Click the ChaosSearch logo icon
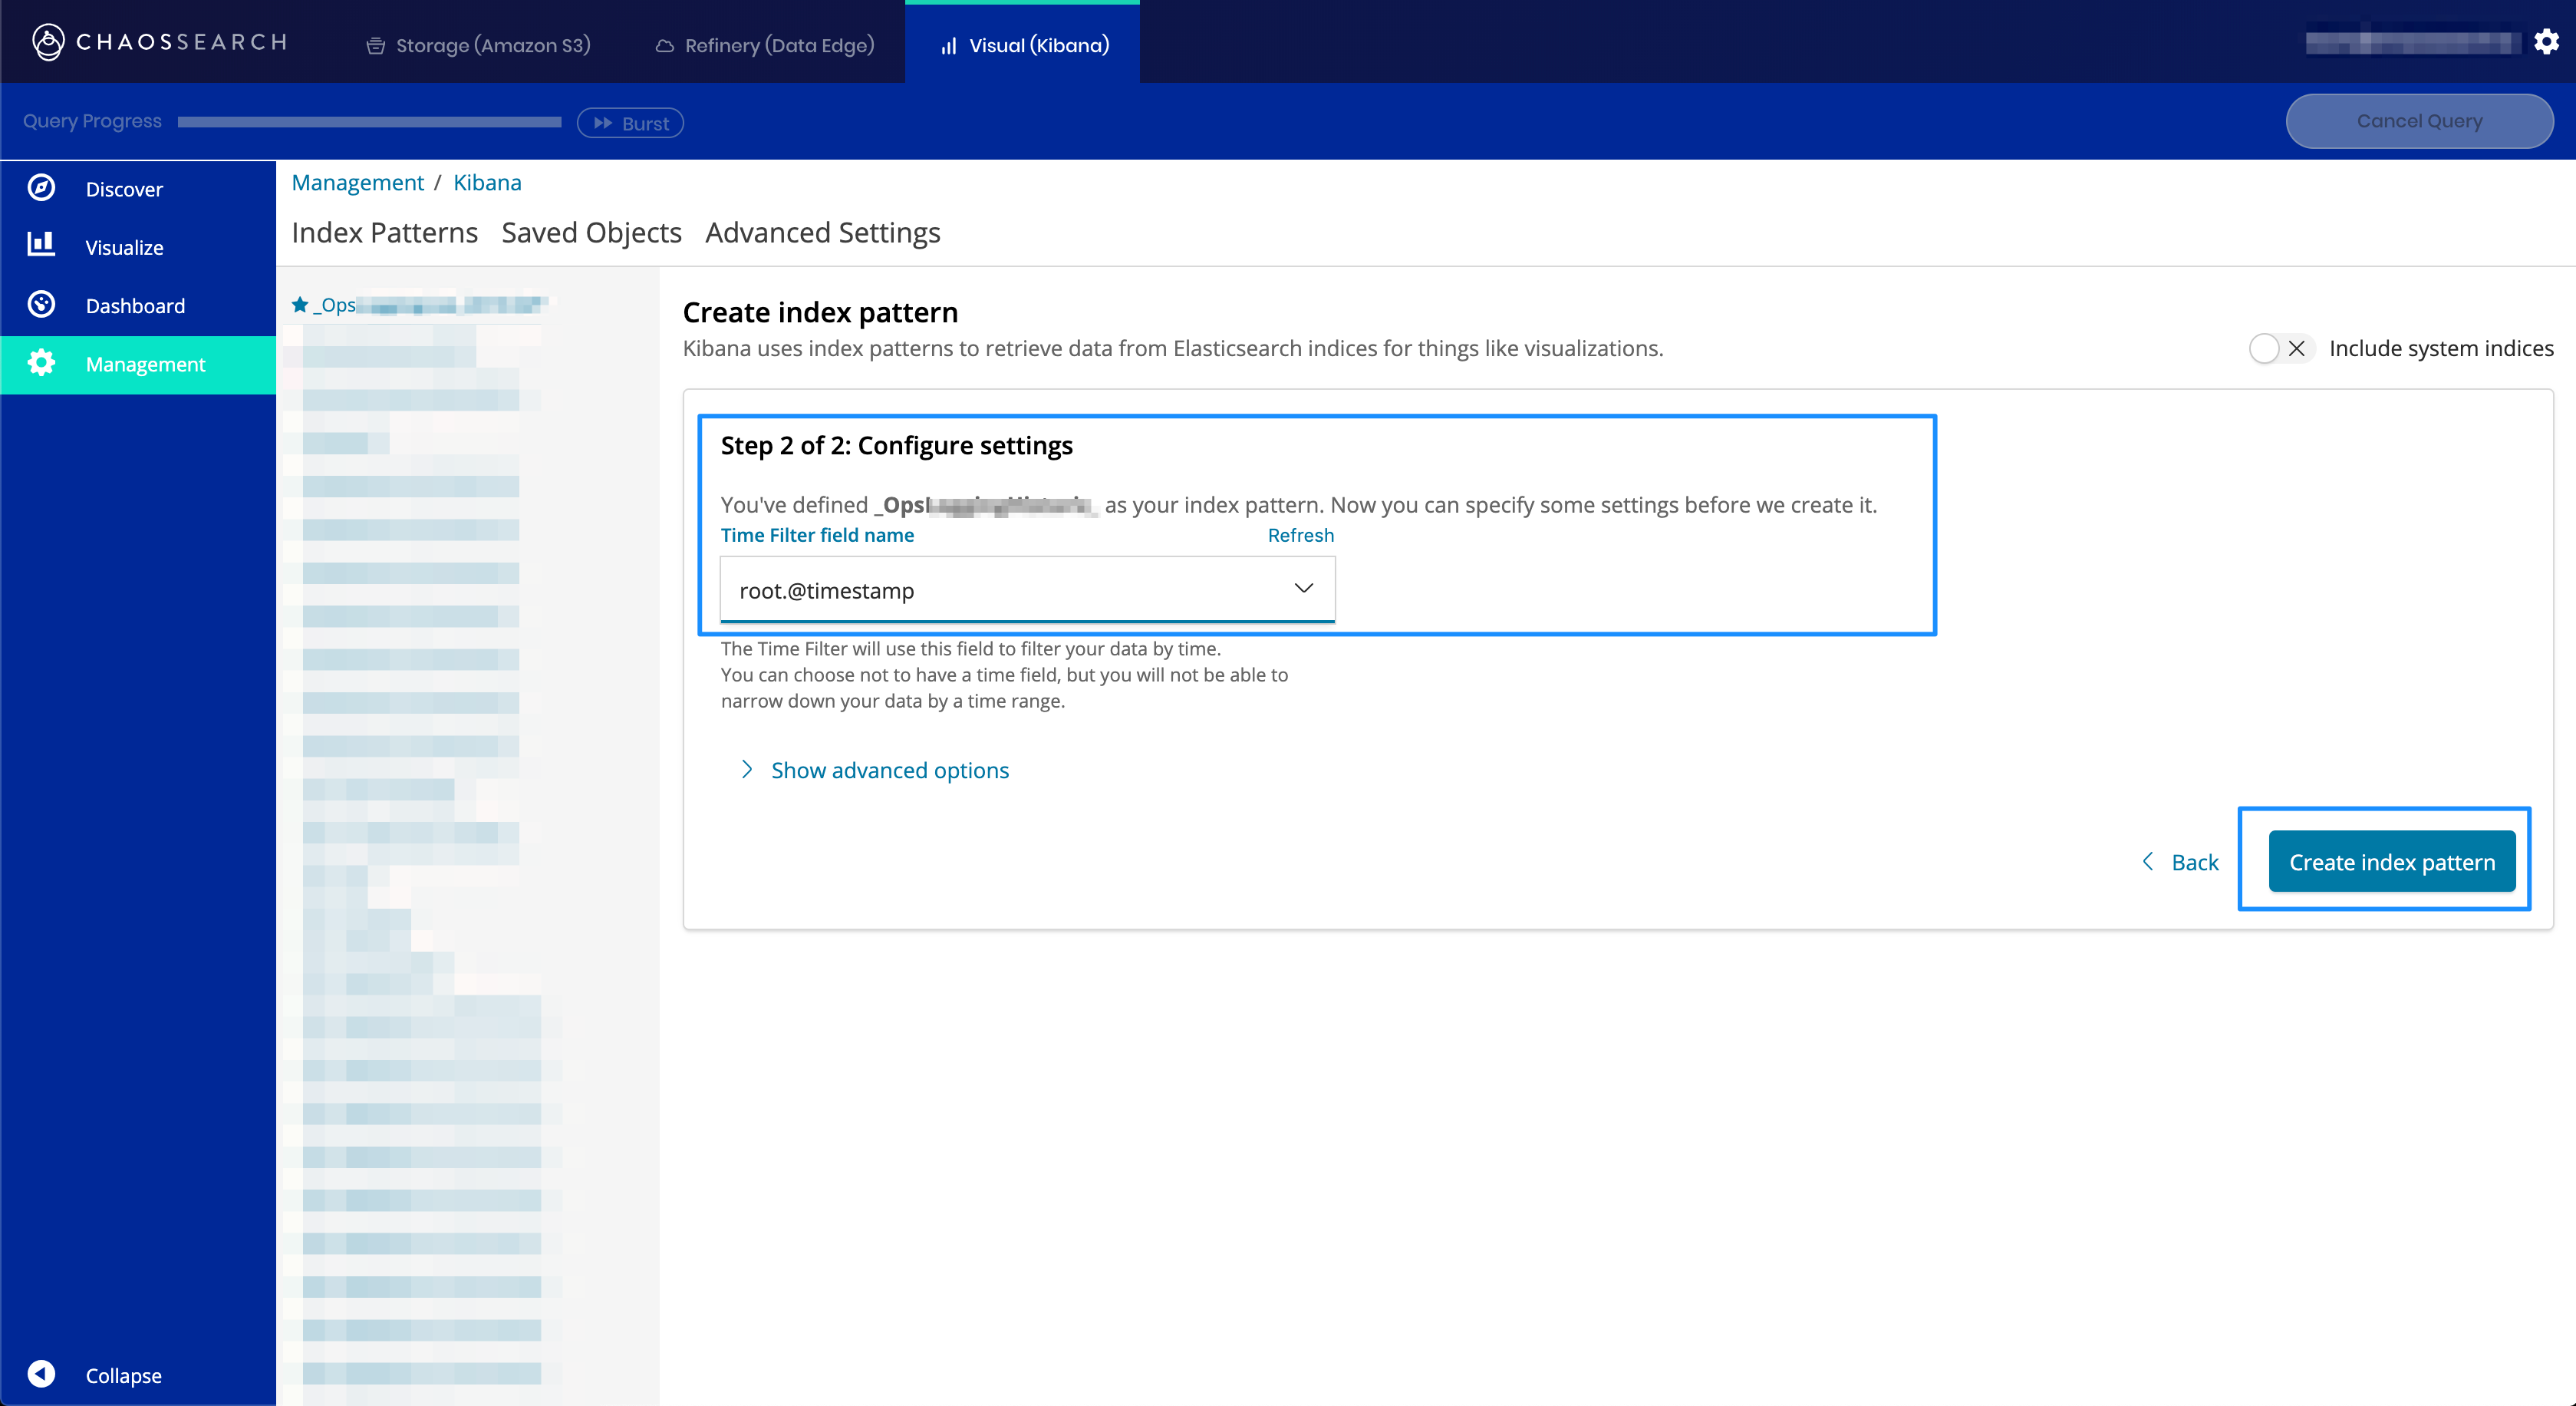This screenshot has width=2576, height=1406. point(48,42)
